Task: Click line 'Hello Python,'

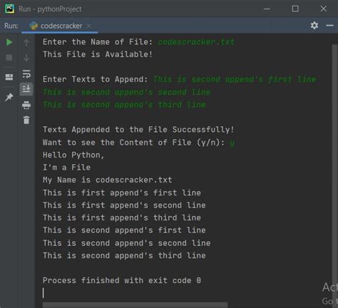Action: pyautogui.click(x=73, y=155)
